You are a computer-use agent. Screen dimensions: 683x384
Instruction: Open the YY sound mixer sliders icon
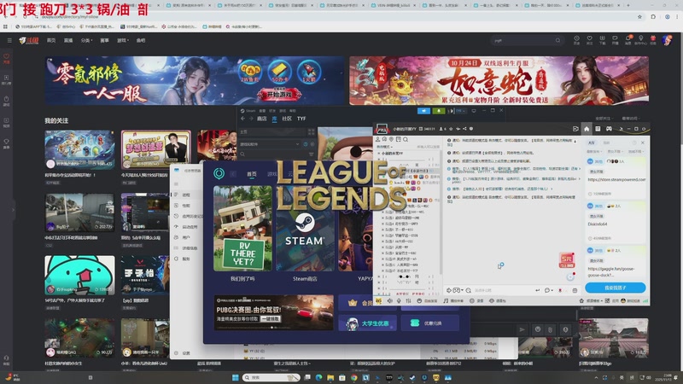pos(408,301)
